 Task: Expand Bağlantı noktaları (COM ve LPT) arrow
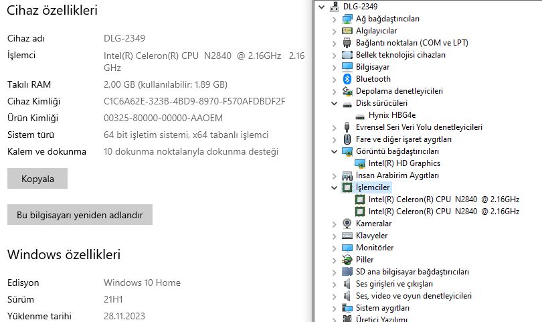[335, 44]
